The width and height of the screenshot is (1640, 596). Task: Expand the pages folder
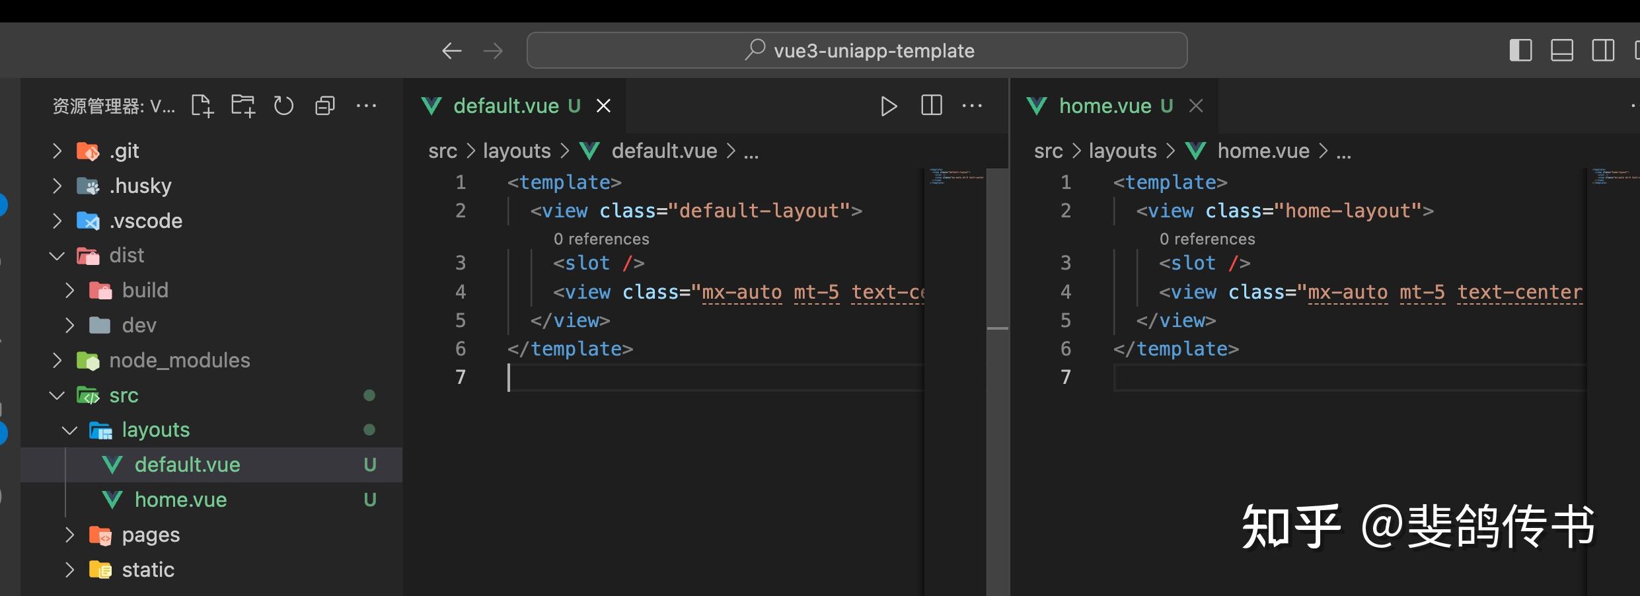point(150,535)
